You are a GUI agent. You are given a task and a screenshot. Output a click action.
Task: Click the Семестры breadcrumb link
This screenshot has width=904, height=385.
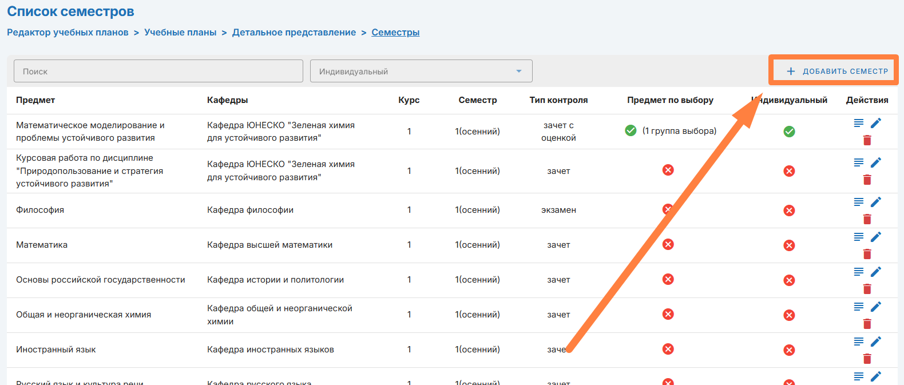click(x=395, y=33)
